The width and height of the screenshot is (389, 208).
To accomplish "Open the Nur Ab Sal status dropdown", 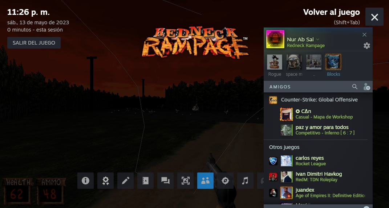I will [x=318, y=39].
